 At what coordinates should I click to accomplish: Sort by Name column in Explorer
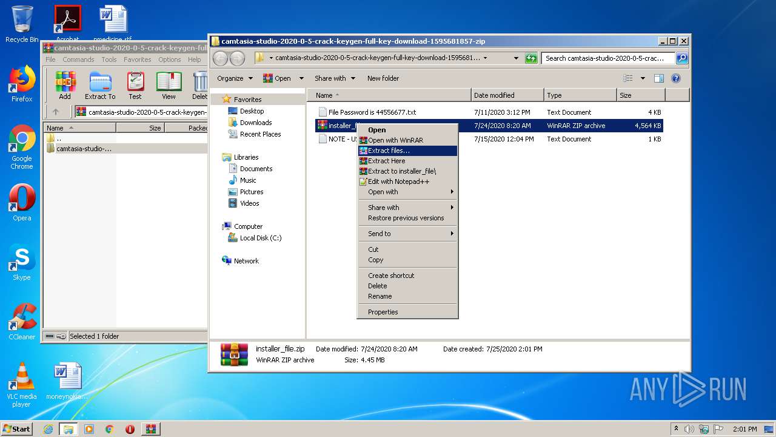(x=389, y=95)
